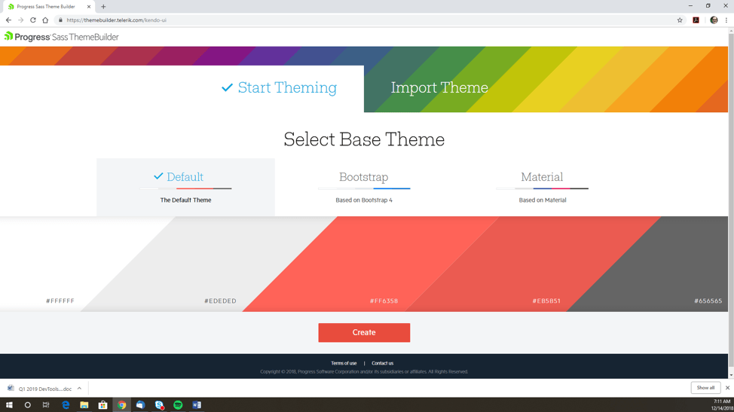Screen dimensions: 734x412
Task: Close the downloads bar
Action: tap(727, 388)
